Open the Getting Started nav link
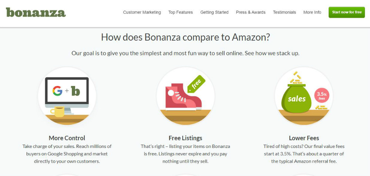 tap(214, 12)
